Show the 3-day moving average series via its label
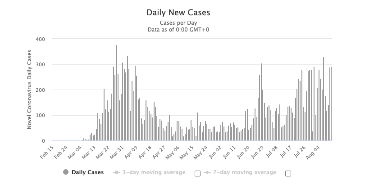The width and height of the screenshot is (383, 194). pyautogui.click(x=154, y=172)
